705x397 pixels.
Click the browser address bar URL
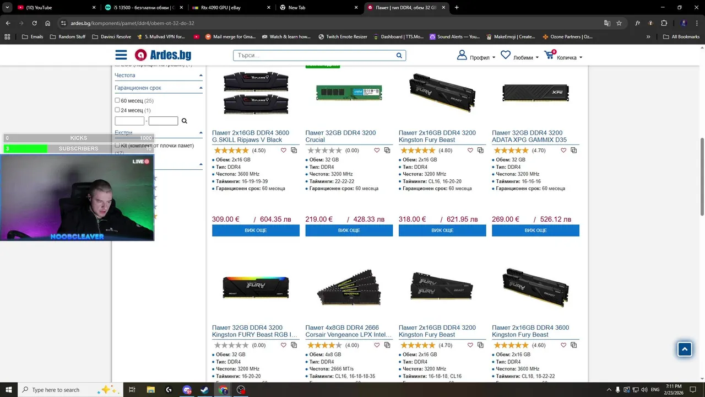[132, 23]
